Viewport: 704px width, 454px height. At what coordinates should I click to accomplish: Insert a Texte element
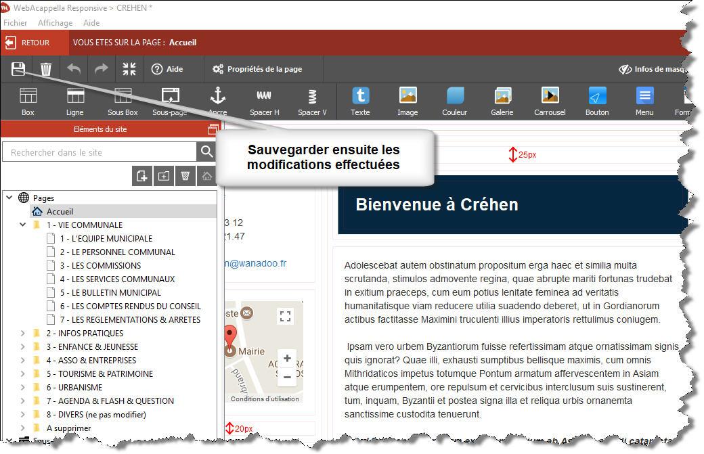360,101
